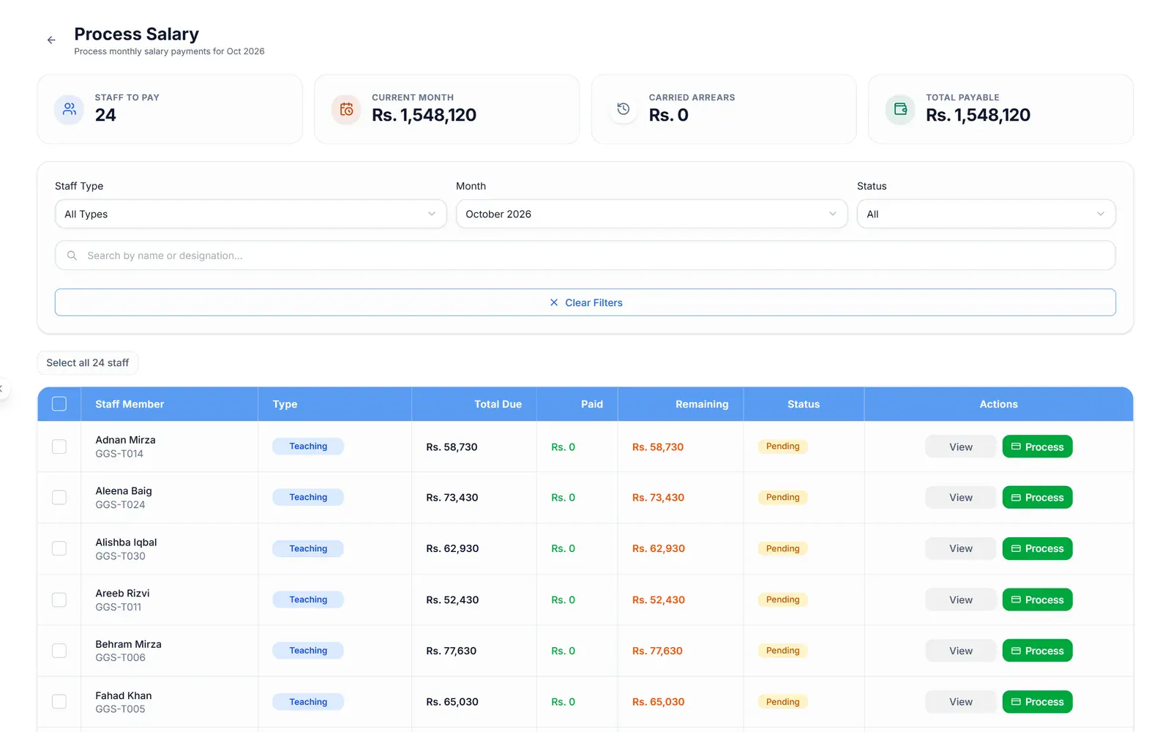The width and height of the screenshot is (1171, 732).
Task: Process salary for Areeb Rizvi
Action: 1037,600
